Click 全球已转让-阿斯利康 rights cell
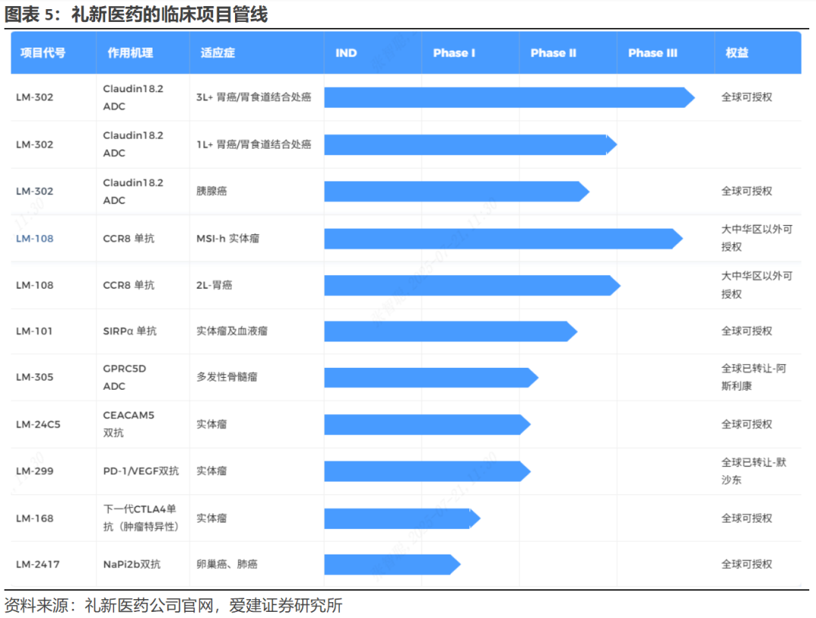 753,377
